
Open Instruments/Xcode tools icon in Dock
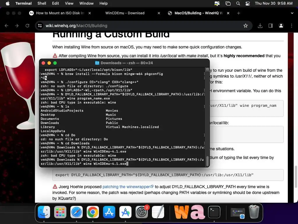(x=125, y=212)
